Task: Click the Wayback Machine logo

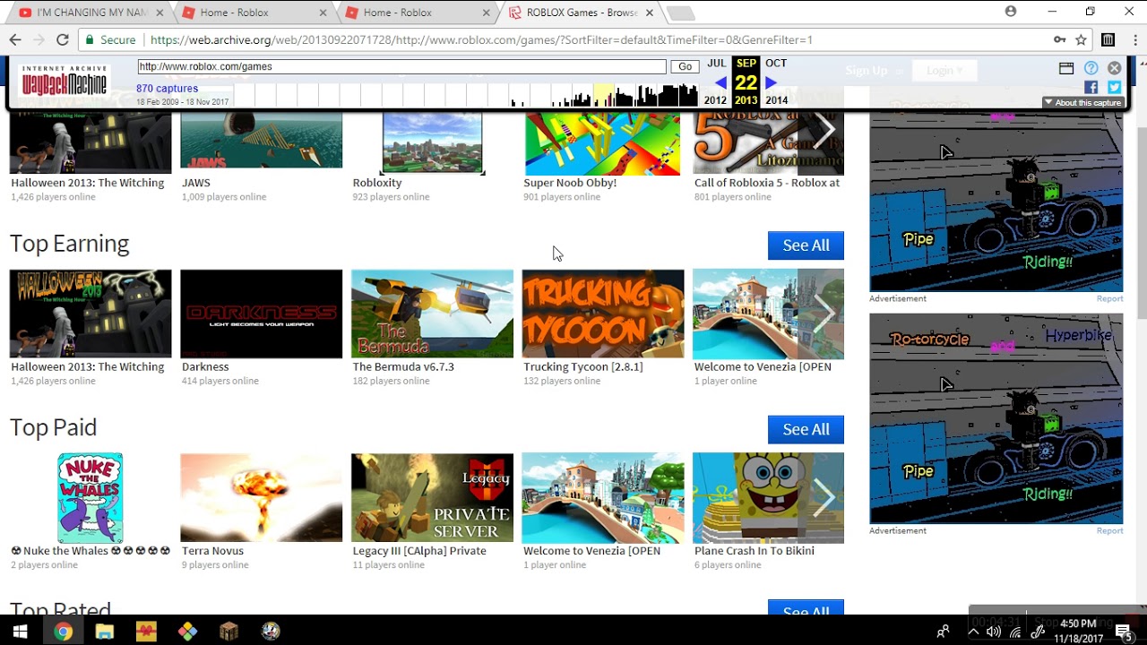Action: click(x=64, y=82)
